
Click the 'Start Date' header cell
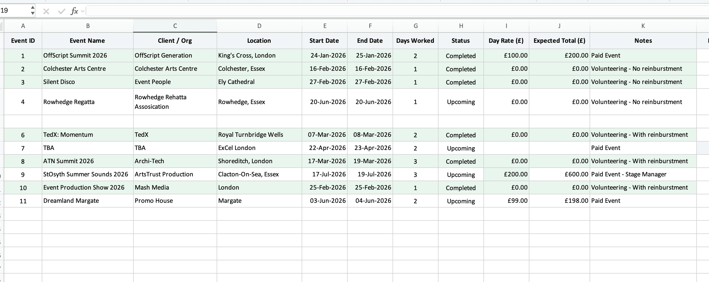pos(325,41)
